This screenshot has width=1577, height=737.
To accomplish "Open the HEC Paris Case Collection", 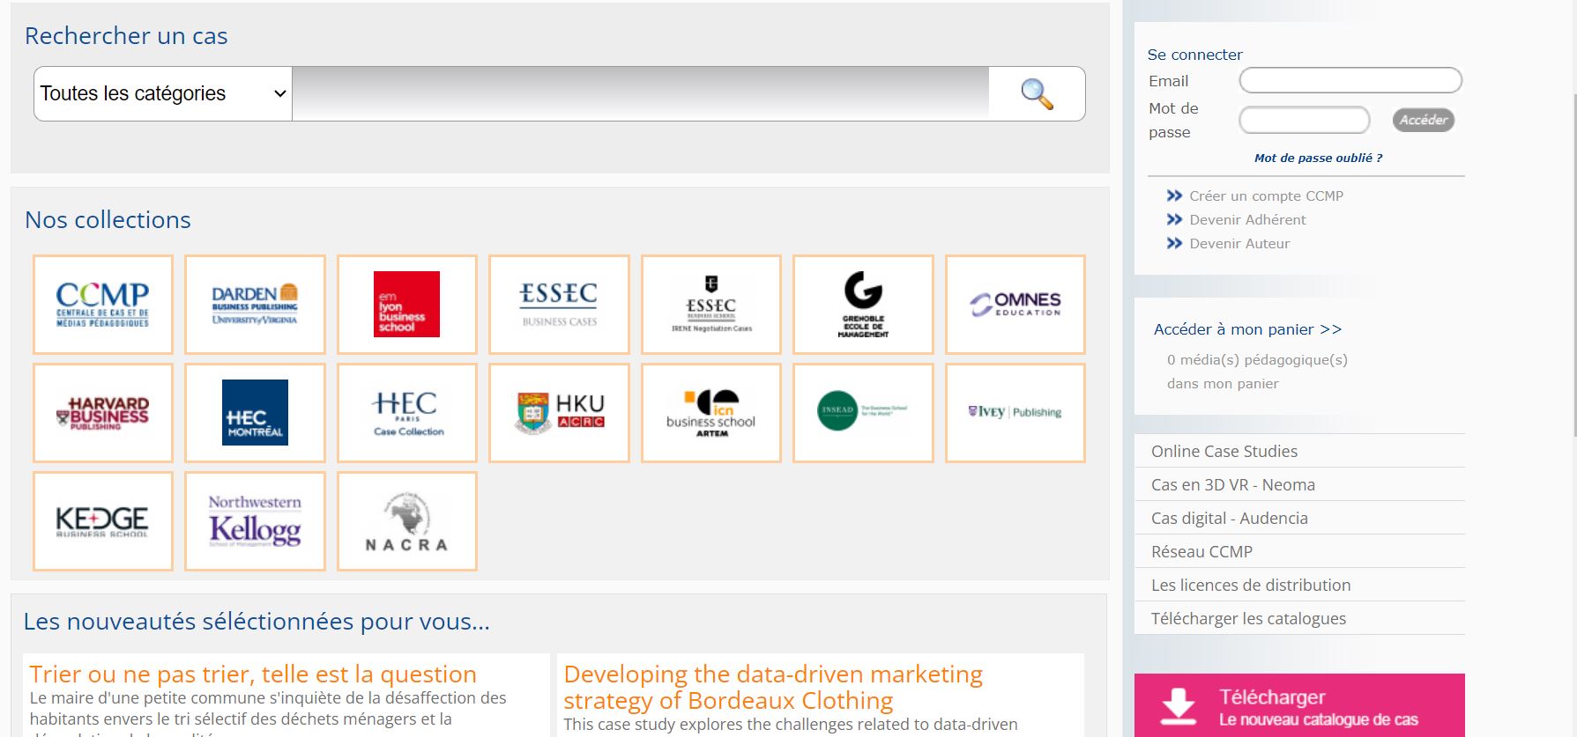I will (407, 413).
